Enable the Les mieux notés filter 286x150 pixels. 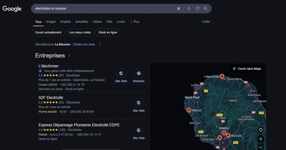click(x=80, y=32)
